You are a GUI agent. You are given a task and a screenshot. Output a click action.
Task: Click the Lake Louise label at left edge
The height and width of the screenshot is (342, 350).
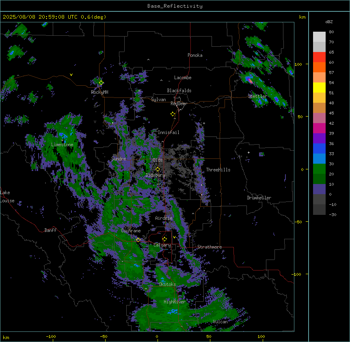click(x=7, y=197)
